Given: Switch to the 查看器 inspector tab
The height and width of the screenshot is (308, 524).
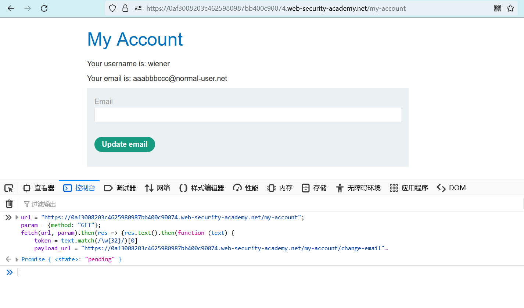Looking at the screenshot, I should [x=39, y=188].
